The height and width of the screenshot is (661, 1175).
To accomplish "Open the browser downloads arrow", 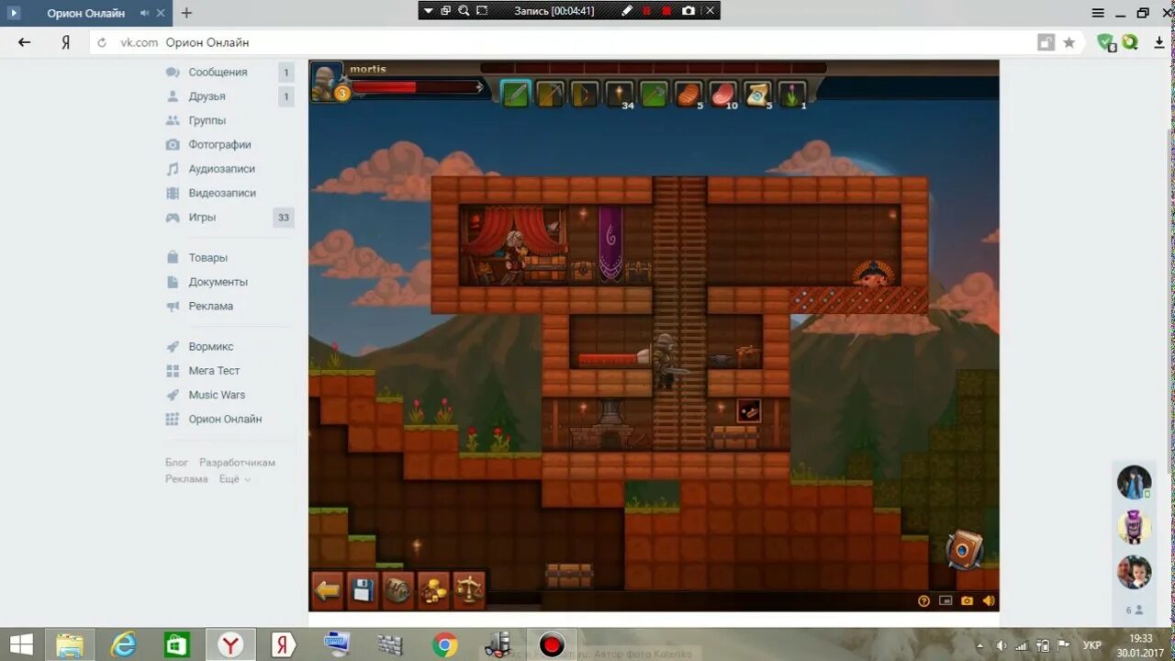I will tap(1159, 42).
